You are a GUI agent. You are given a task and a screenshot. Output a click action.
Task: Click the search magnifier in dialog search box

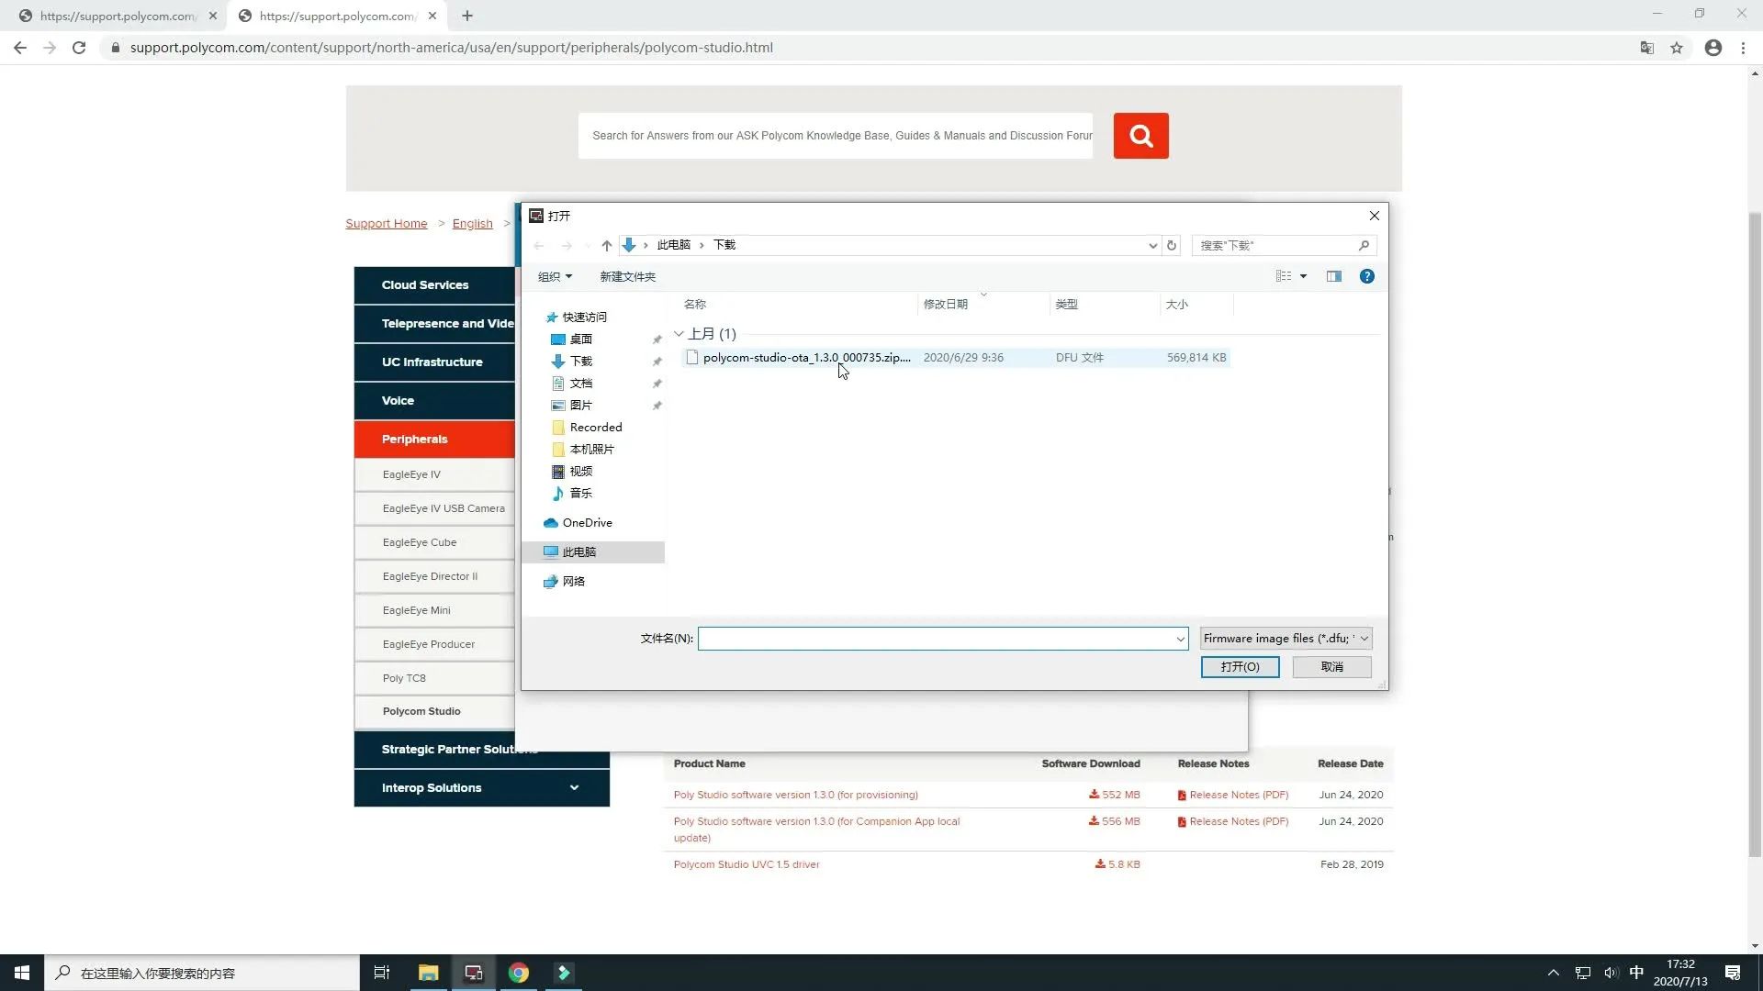click(x=1364, y=245)
